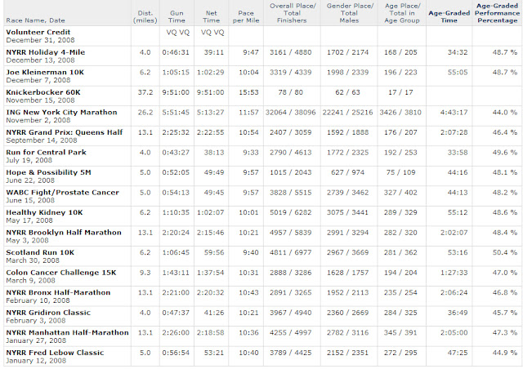The height and width of the screenshot is (369, 523).
Task: Select overall place 78 / 80
Action: click(x=291, y=92)
